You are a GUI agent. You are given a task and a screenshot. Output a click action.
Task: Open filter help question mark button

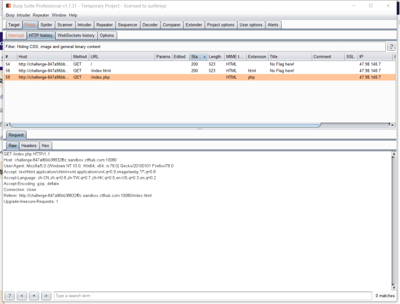(x=391, y=46)
